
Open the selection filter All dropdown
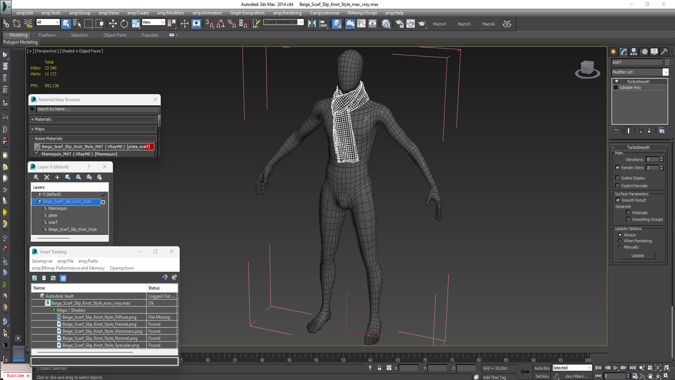[x=48, y=22]
